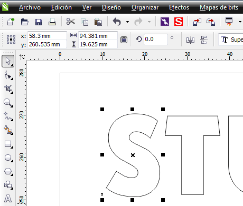Screen dimensions: 243x206
Task: Open the Organizar menu
Action: pos(145,7)
